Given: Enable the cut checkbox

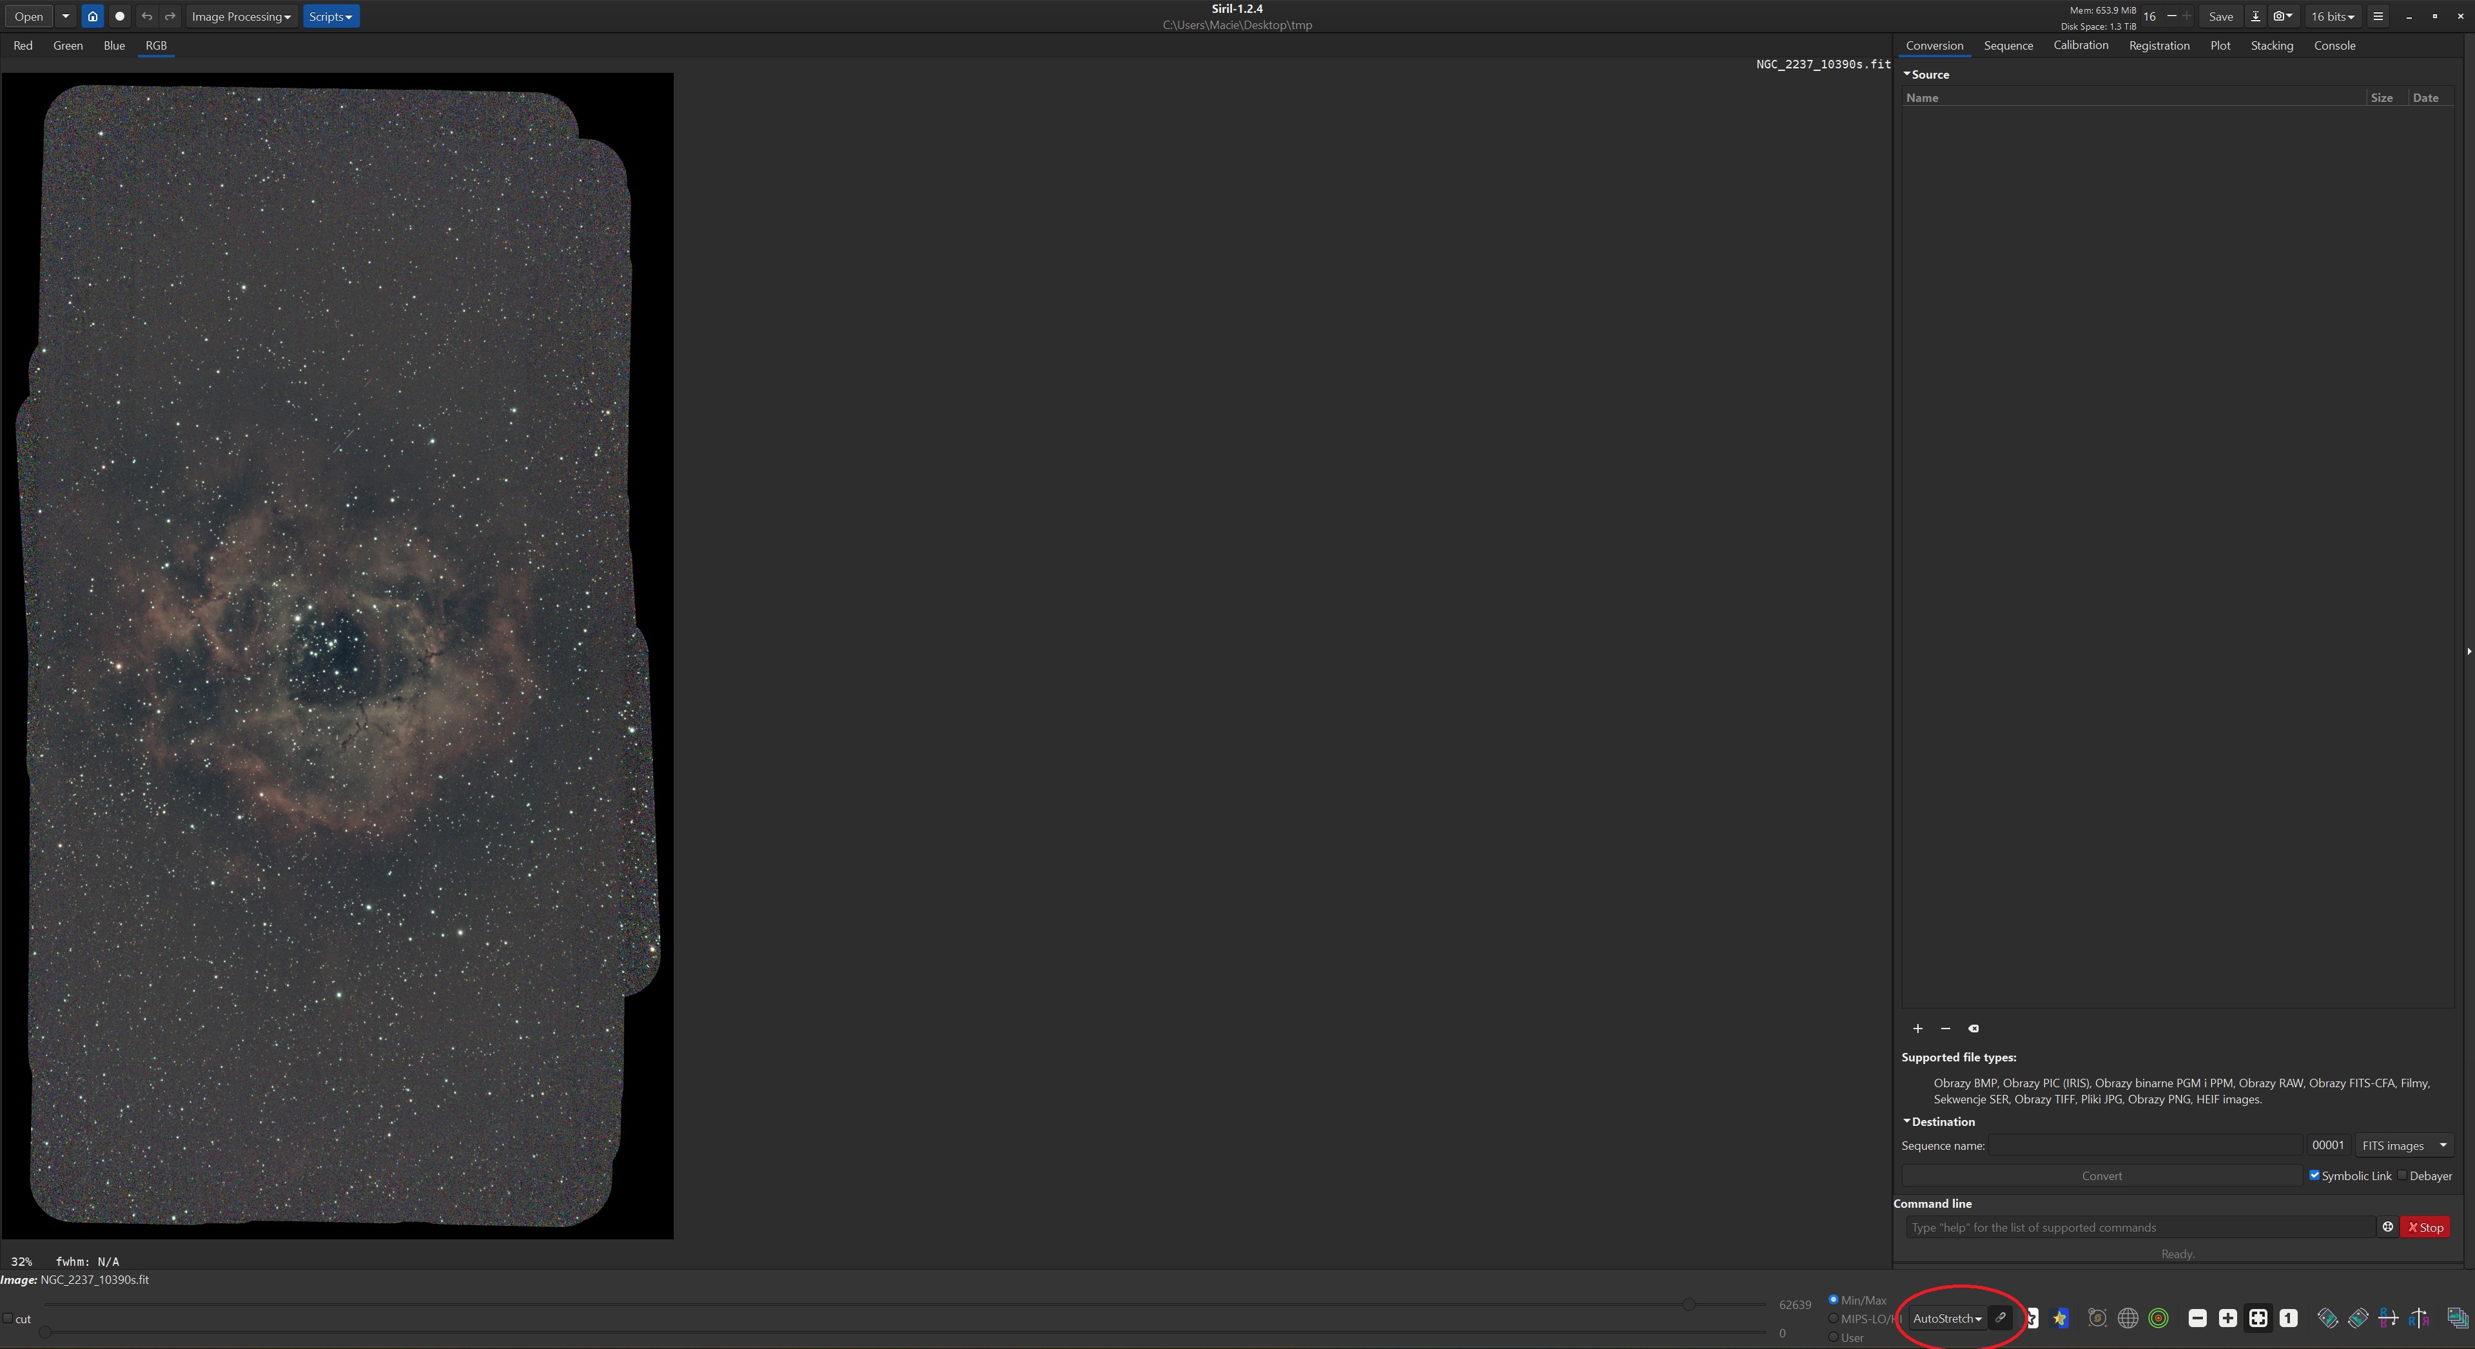Looking at the screenshot, I should [8, 1318].
